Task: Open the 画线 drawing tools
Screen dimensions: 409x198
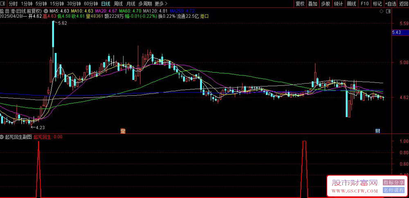Action: 351,4
